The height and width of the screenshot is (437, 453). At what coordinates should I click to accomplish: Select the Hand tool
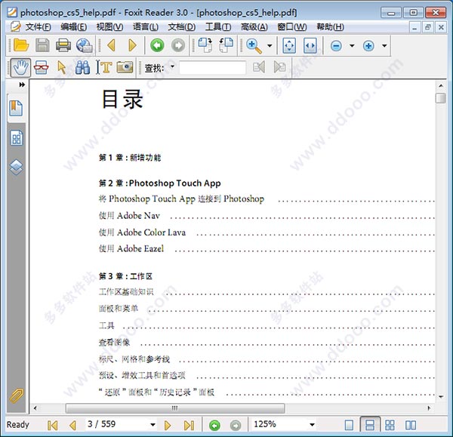tap(20, 68)
